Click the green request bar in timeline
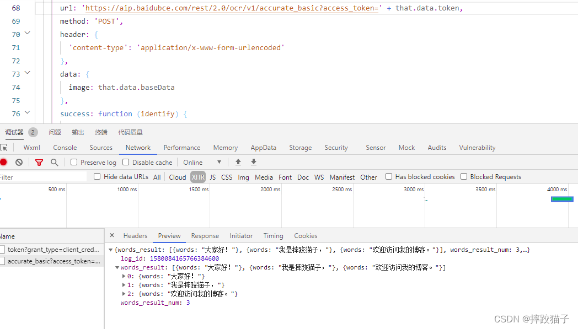 click(x=562, y=199)
